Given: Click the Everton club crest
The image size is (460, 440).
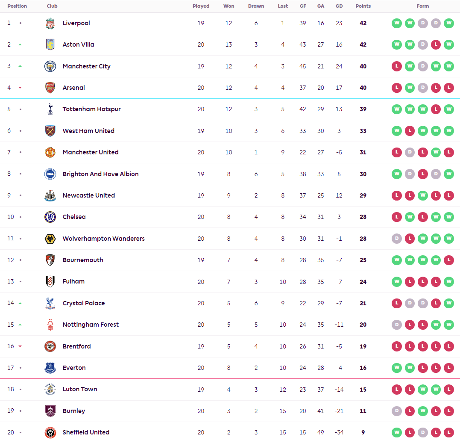Looking at the screenshot, I should pos(50,368).
